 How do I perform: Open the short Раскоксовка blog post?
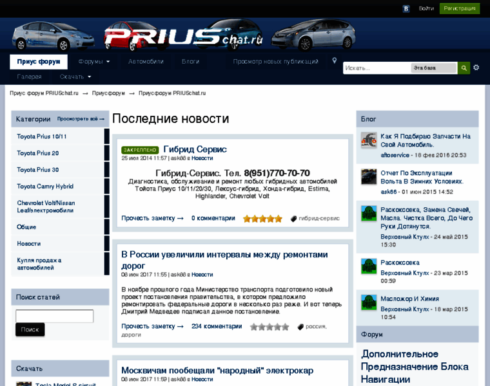click(x=400, y=262)
